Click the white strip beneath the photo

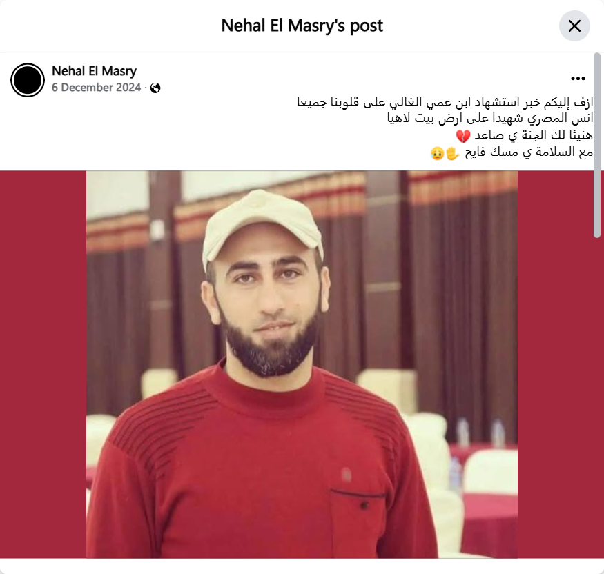click(x=302, y=566)
